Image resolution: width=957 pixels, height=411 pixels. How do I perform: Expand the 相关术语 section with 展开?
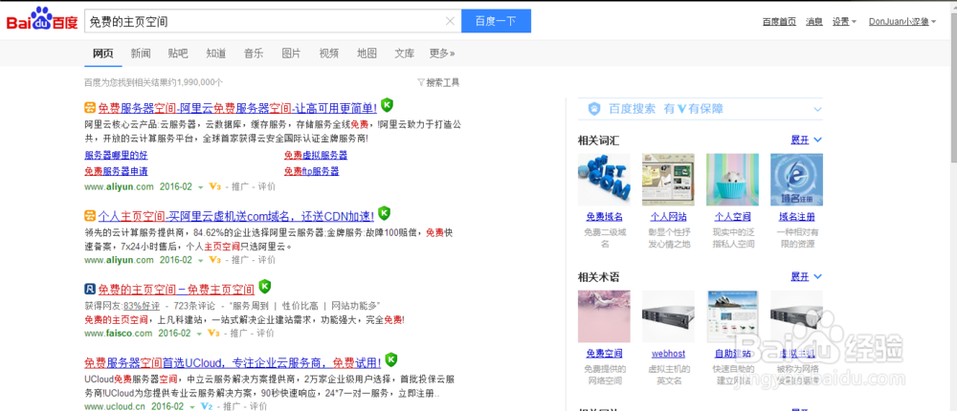[x=806, y=277]
